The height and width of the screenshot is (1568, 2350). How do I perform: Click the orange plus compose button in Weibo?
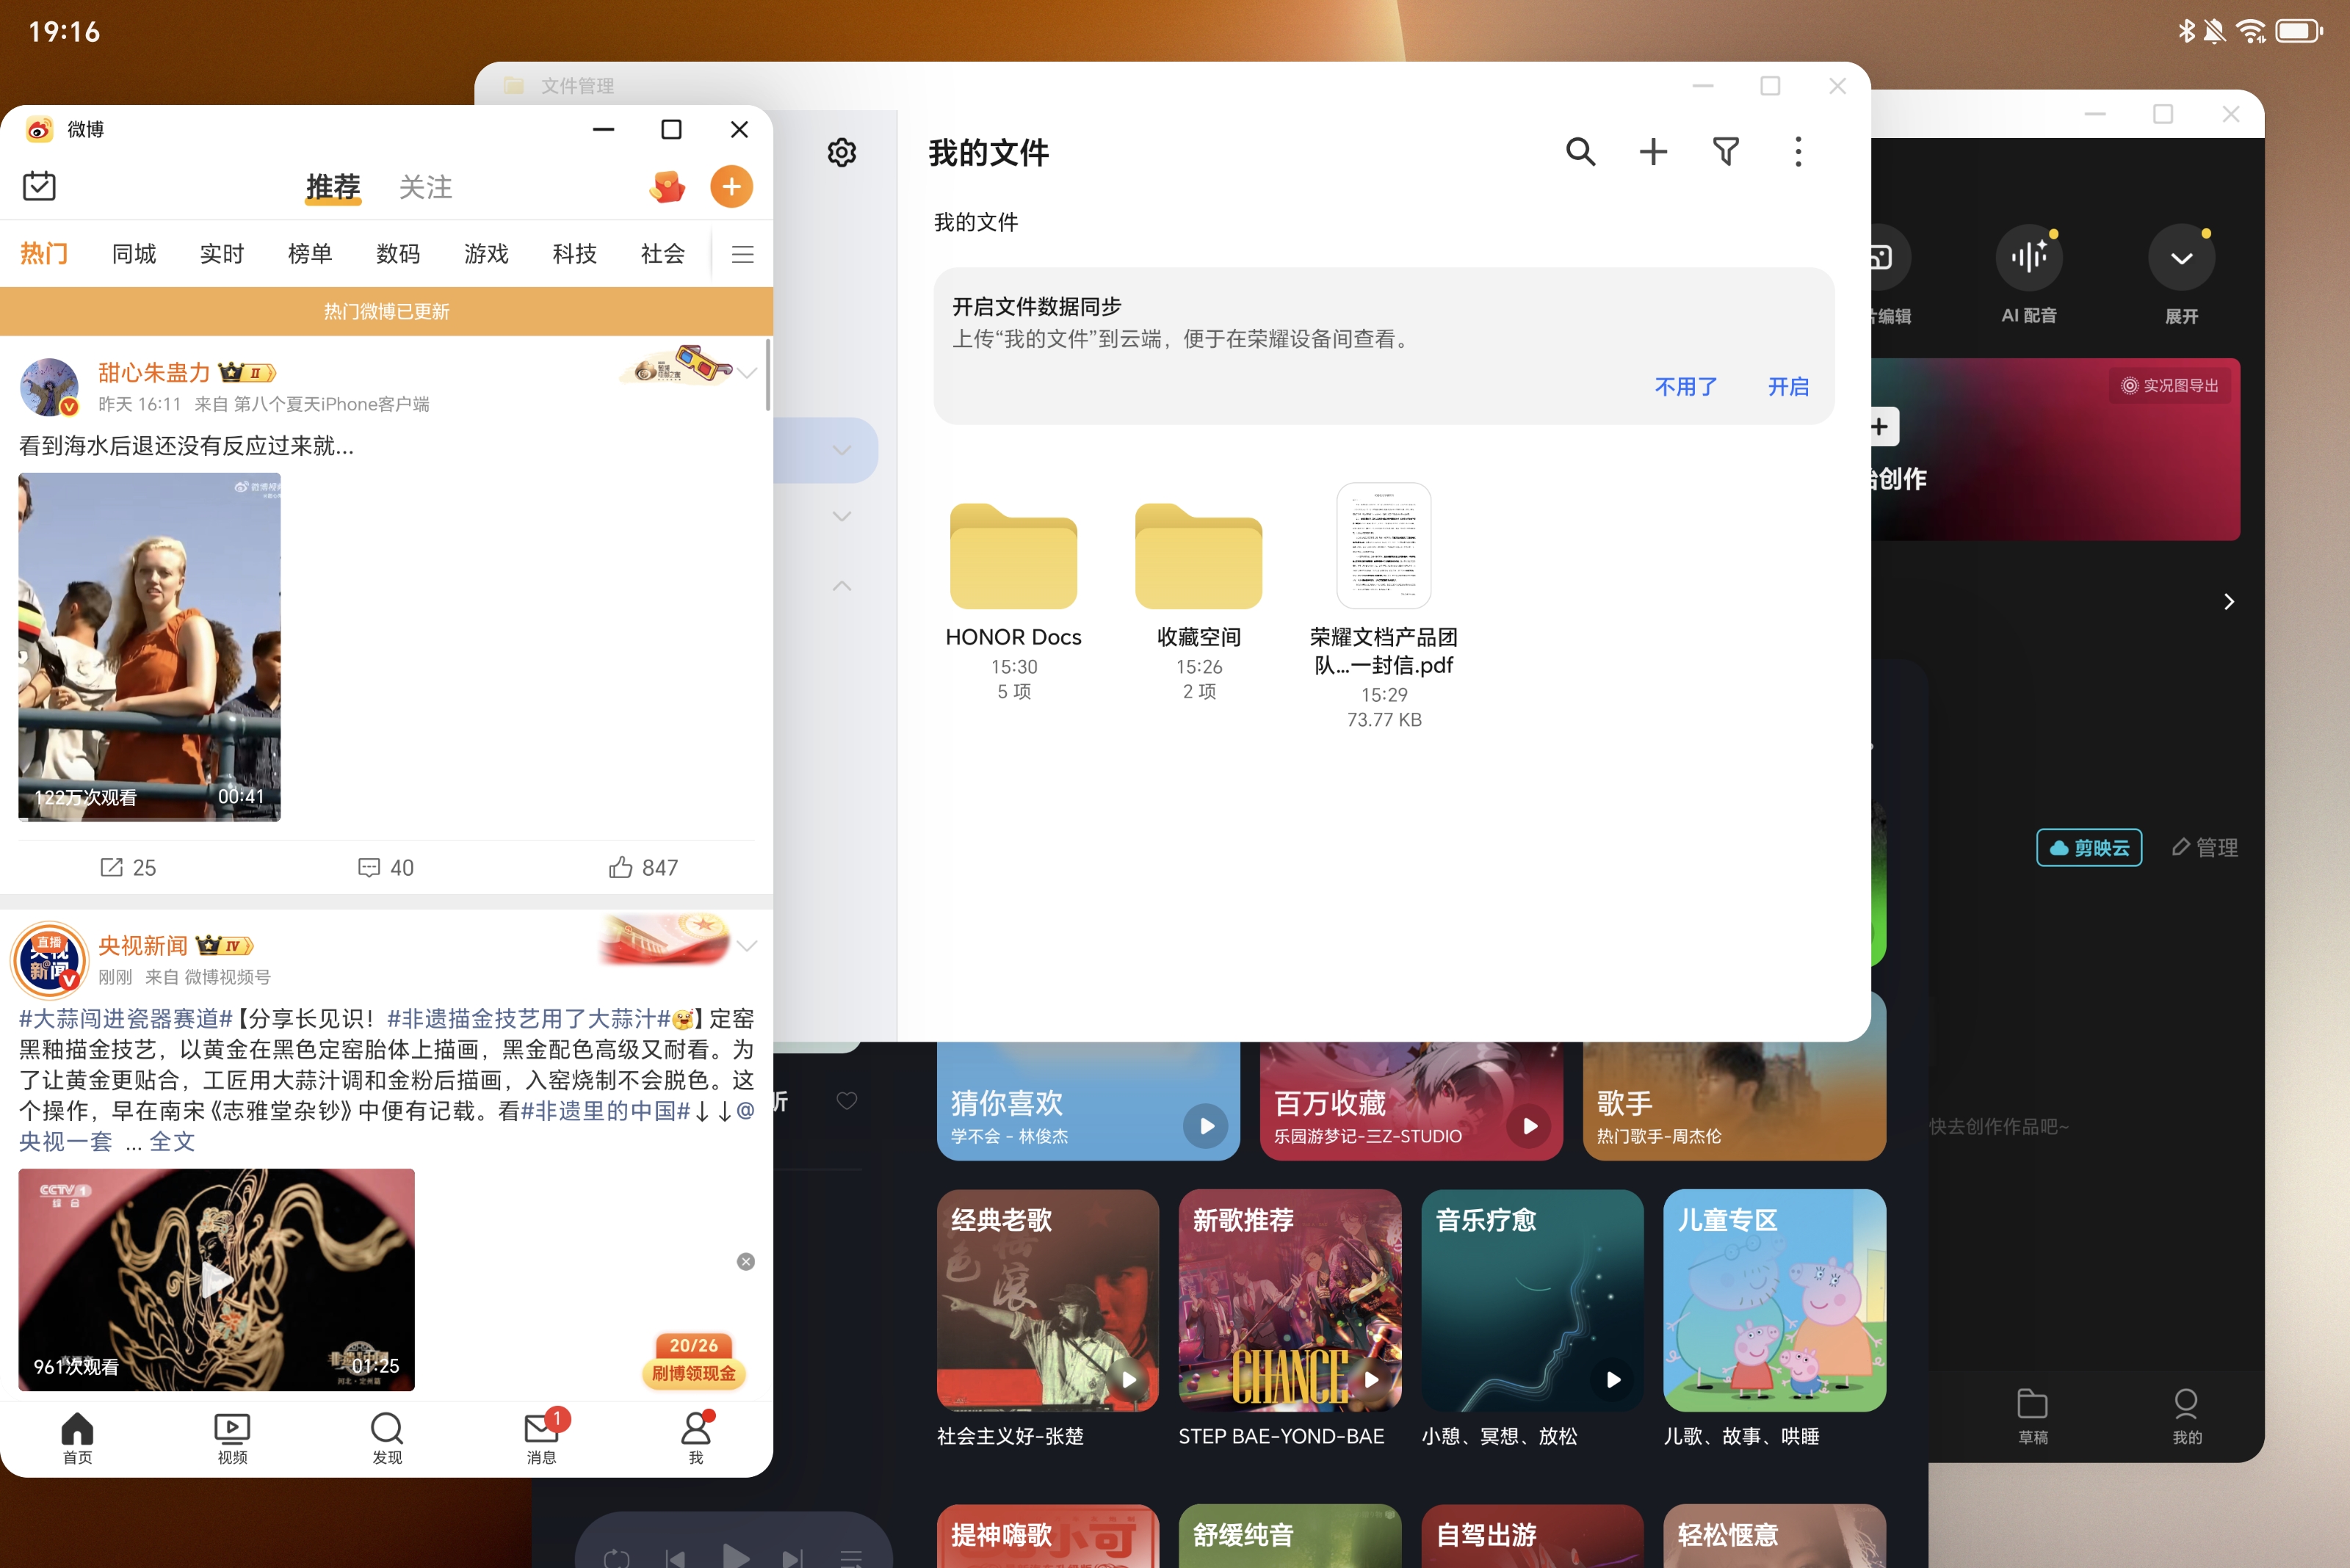click(x=731, y=187)
